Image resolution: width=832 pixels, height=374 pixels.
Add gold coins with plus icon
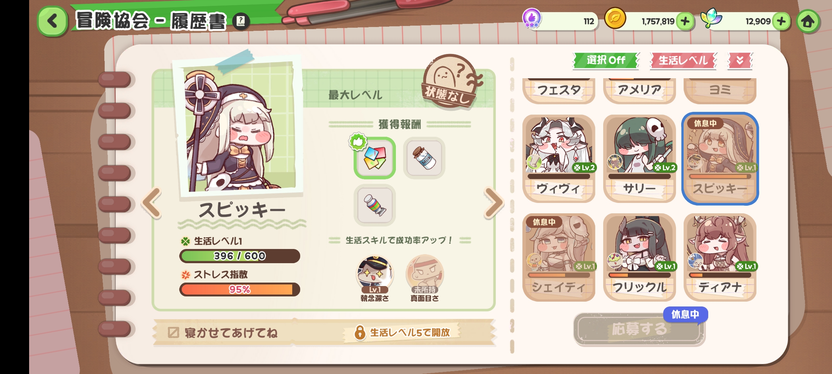(x=685, y=21)
